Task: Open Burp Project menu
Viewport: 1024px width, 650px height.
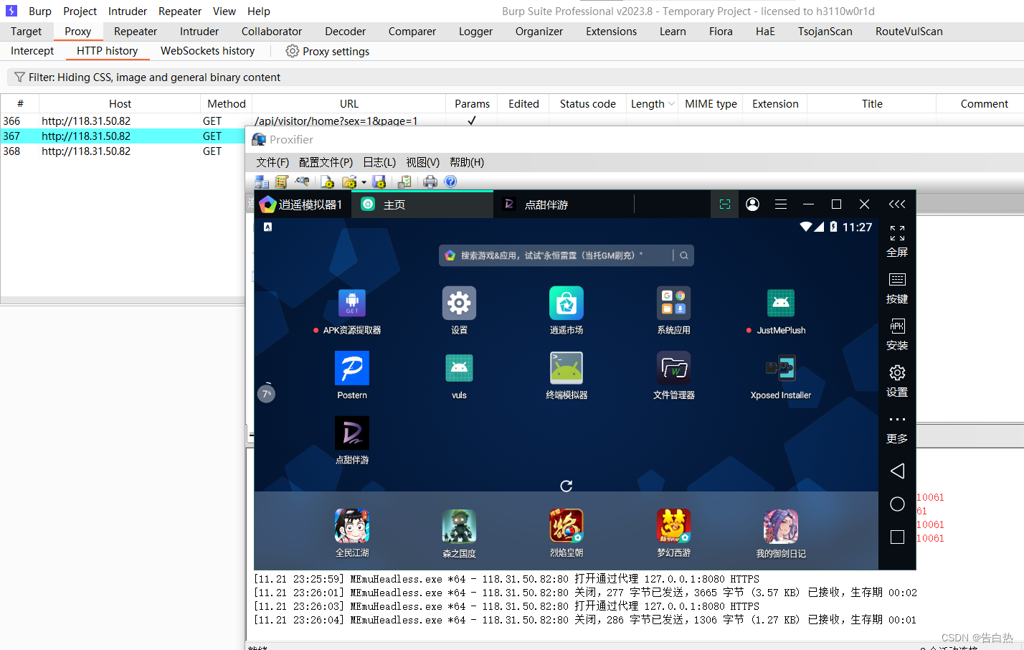Action: (80, 11)
